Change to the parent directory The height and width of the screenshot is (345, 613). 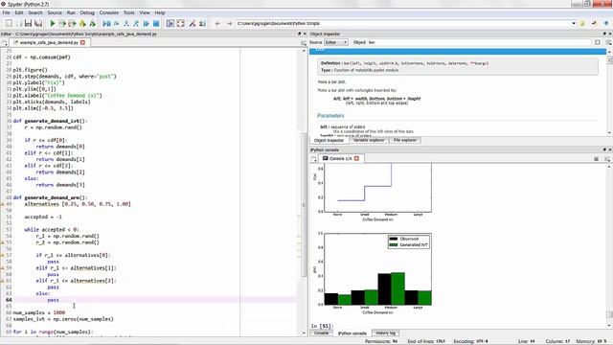coord(605,23)
